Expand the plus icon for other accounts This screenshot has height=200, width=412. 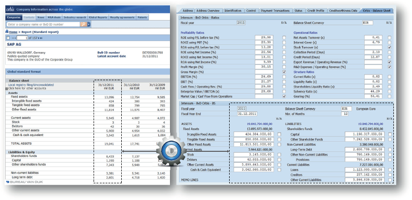pyautogui.click(x=7, y=89)
